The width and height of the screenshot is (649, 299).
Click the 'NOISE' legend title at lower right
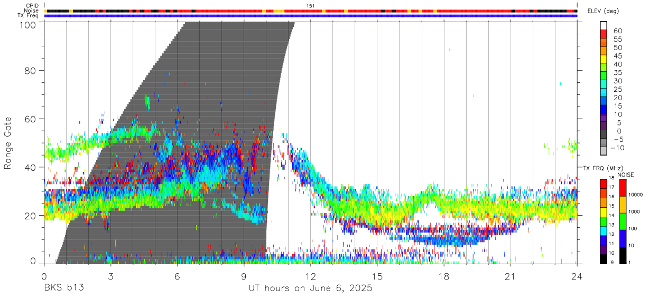pyautogui.click(x=625, y=175)
